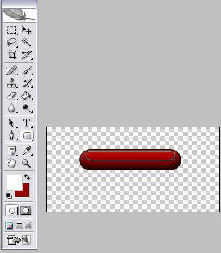Select the Hand tool
This screenshot has height=253, width=221.
point(11,163)
